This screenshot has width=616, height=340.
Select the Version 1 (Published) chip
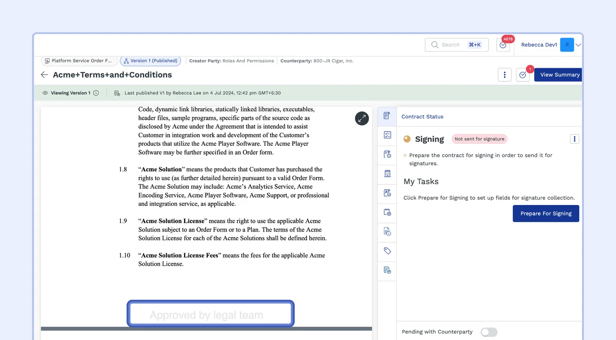pyautogui.click(x=151, y=61)
